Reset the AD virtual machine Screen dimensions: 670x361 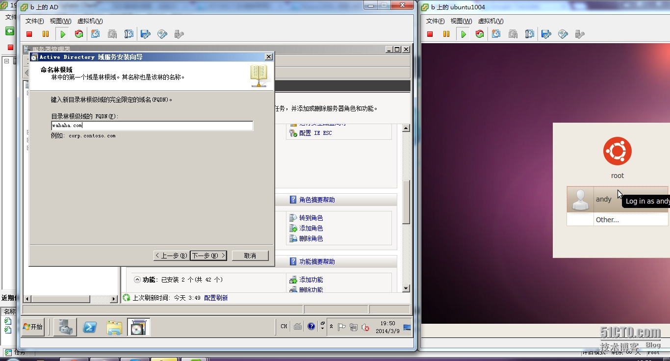coord(79,34)
